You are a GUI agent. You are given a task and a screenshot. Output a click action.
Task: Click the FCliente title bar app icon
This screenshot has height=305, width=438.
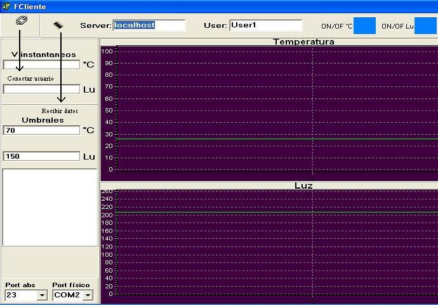(6, 6)
